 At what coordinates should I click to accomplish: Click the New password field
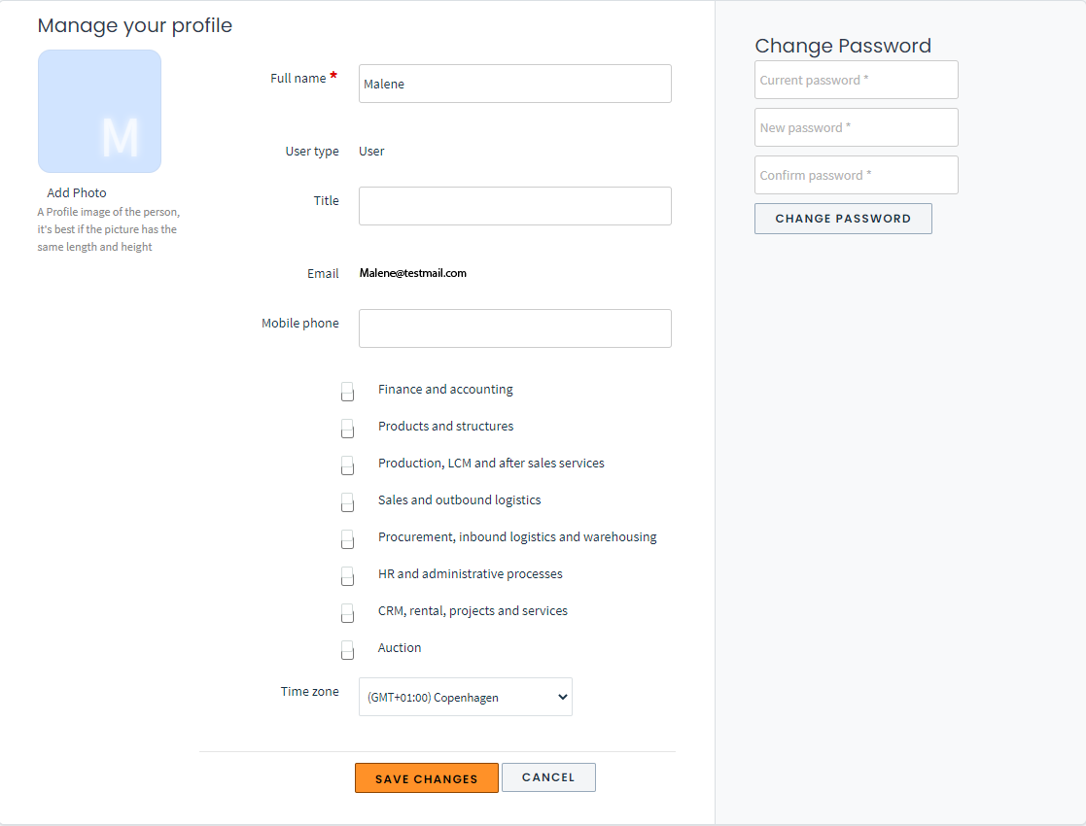pyautogui.click(x=856, y=127)
